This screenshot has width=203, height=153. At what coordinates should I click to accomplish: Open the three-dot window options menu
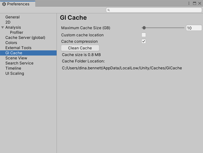click(x=189, y=3)
